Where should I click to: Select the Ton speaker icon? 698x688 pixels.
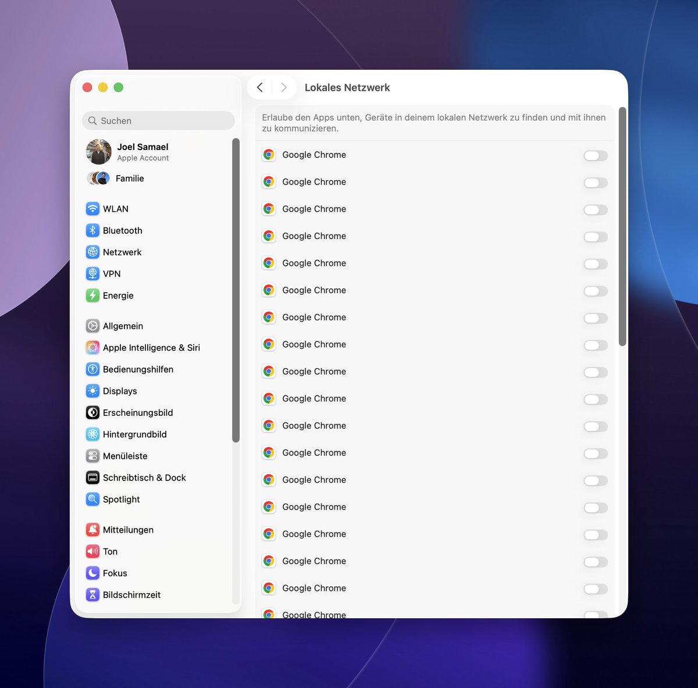92,551
